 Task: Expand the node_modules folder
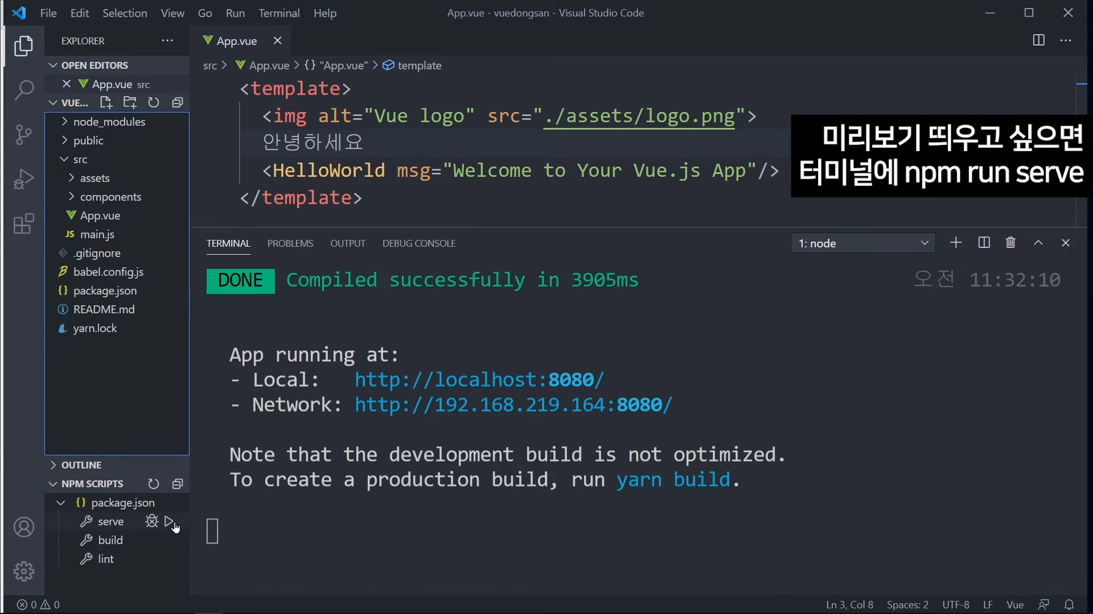pos(109,122)
